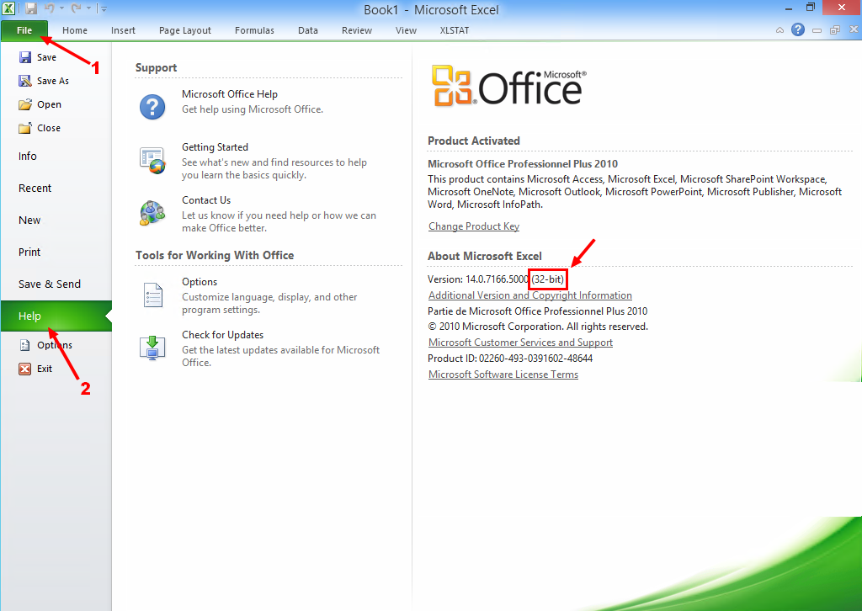This screenshot has width=862, height=611.
Task: Click the Contact Us people icon
Action: (152, 213)
